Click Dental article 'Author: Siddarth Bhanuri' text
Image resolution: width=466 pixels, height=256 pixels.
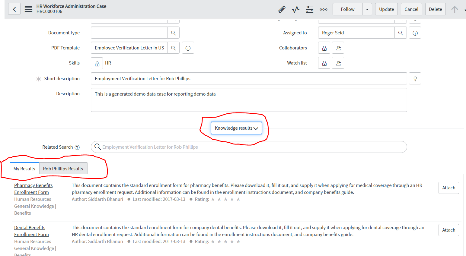97,242
